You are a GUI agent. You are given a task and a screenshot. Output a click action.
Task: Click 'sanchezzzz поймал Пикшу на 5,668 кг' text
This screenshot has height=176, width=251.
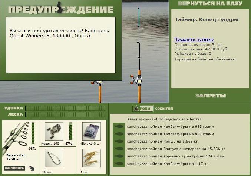click(x=162, y=142)
